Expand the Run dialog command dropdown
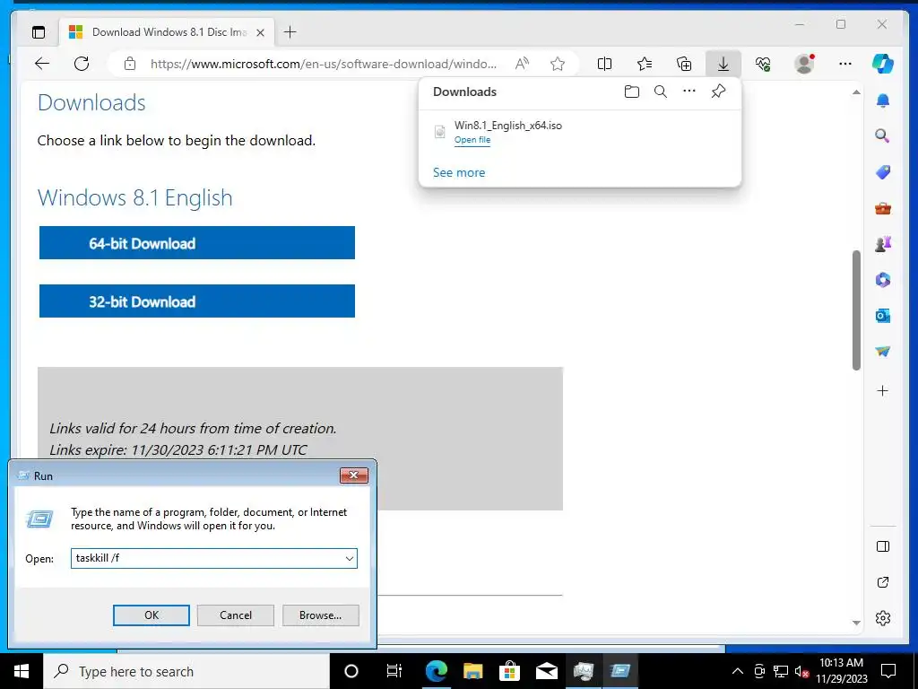The width and height of the screenshot is (918, 689). 349,559
